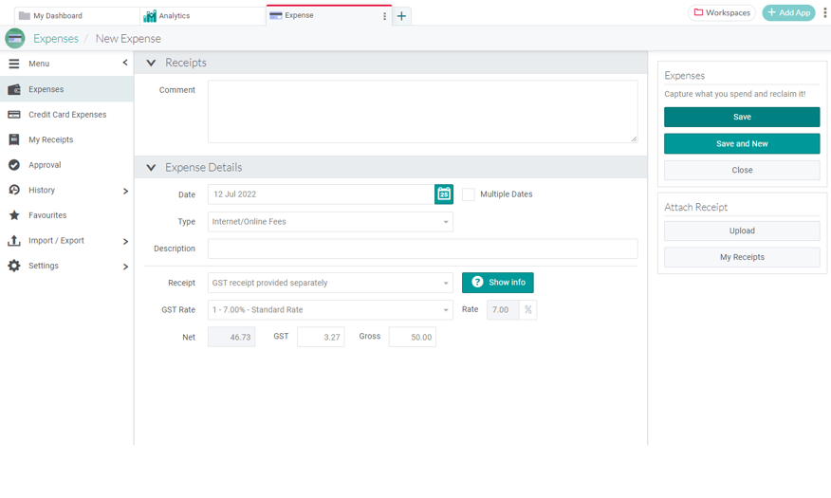
Task: Collapse the Expense Details section
Action: [151, 167]
